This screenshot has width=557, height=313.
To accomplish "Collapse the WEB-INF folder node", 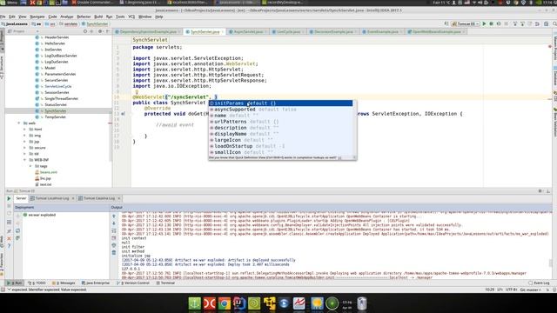I will pyautogui.click(x=24, y=160).
